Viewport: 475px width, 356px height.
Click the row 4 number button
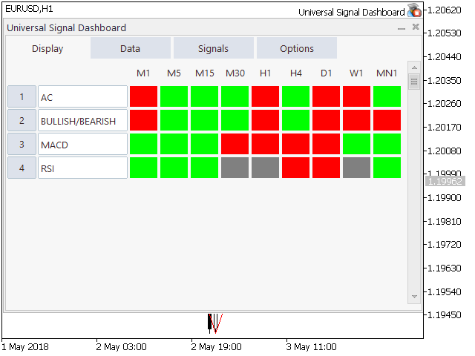[x=22, y=168]
